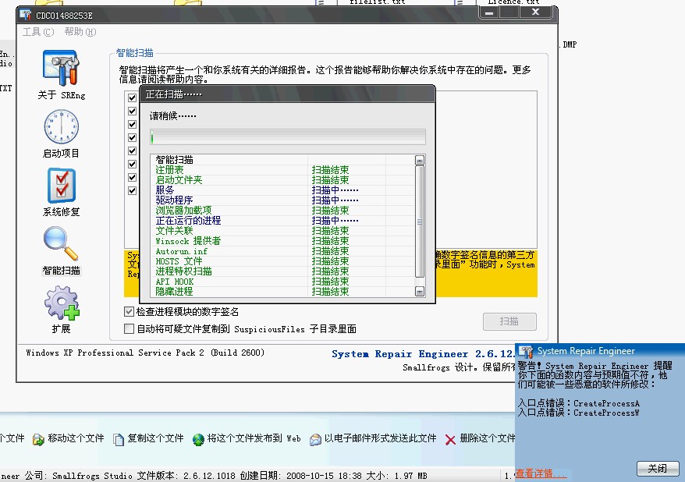Click the 移动这个文件 icon in Explorer

(38, 439)
